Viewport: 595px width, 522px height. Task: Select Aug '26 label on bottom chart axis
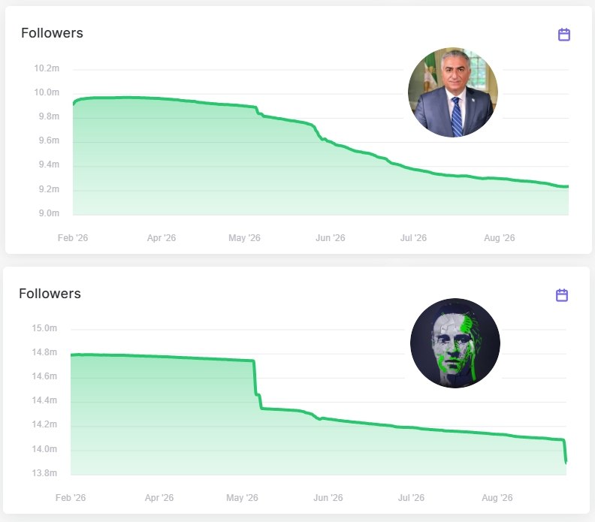coord(497,498)
